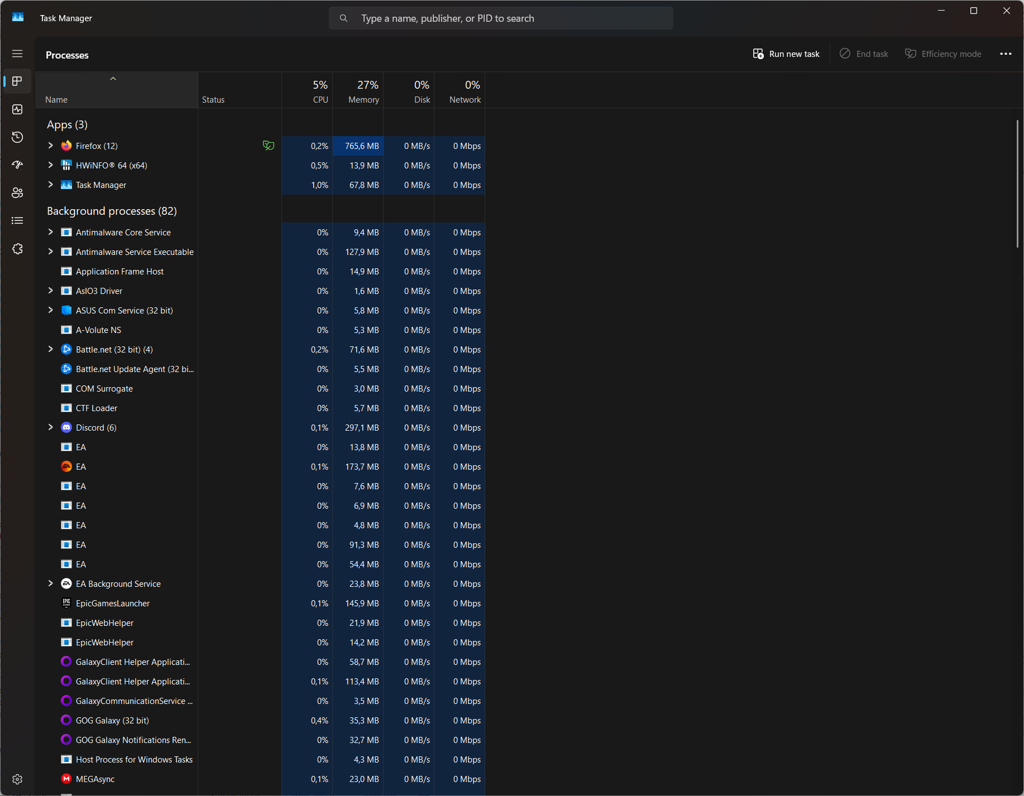Image resolution: width=1024 pixels, height=796 pixels.
Task: Expand the AsIO3 Driver row
Action: (50, 291)
